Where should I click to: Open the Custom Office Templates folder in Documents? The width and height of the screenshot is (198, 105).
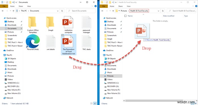pyautogui.click(x=33, y=25)
